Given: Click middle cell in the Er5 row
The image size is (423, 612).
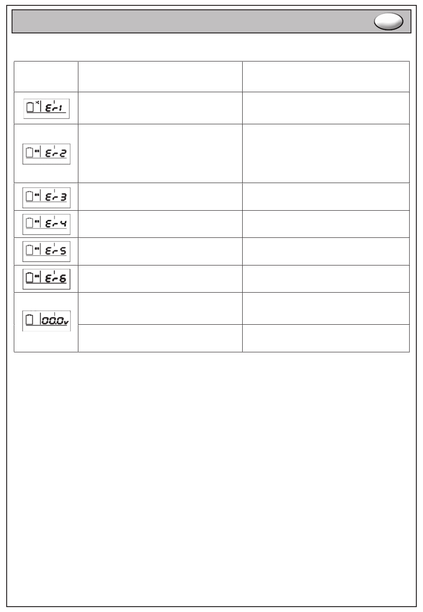Looking at the screenshot, I should (x=160, y=252).
